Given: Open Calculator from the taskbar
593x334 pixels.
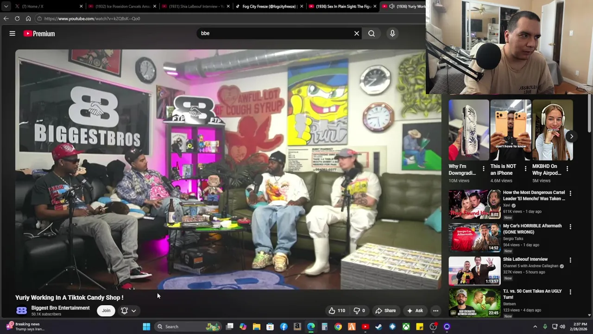Looking at the screenshot, I should point(324,327).
